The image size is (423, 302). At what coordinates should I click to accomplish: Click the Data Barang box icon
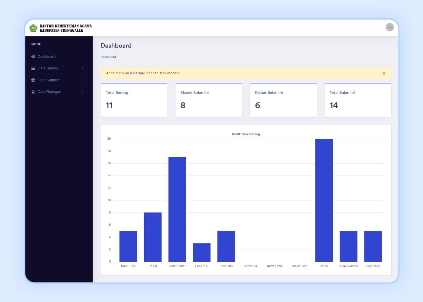pyautogui.click(x=33, y=68)
